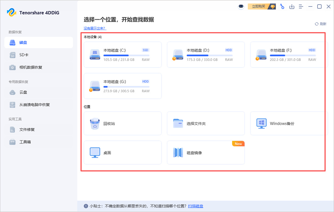Click the cloud drive sidebar icon

point(12,92)
